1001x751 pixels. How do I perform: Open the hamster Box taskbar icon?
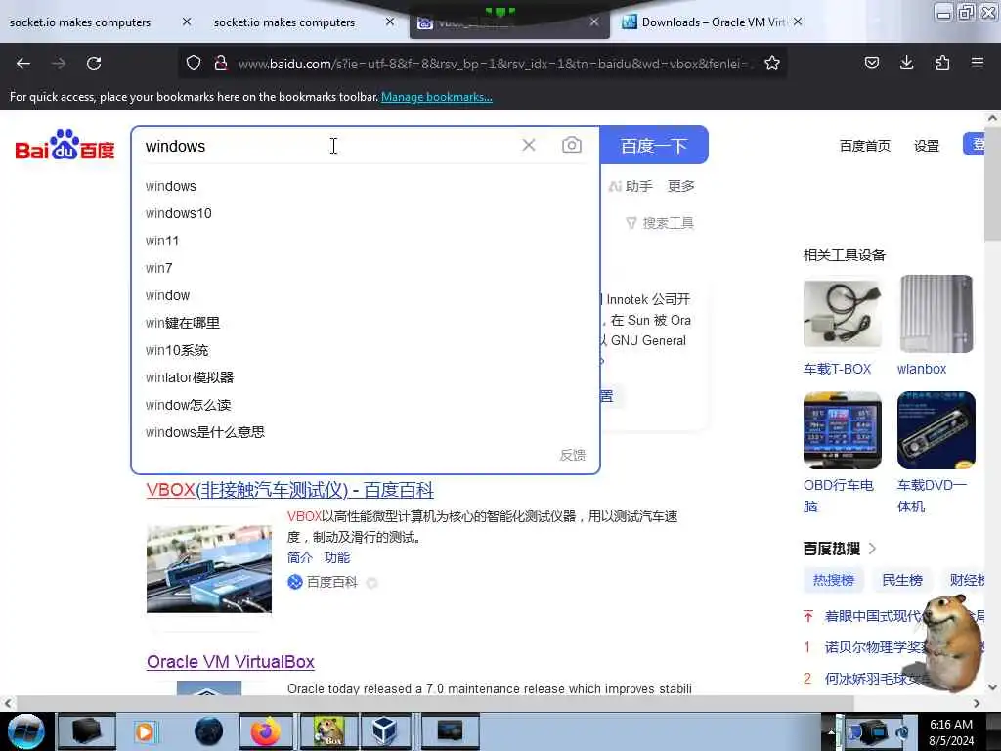(x=328, y=731)
